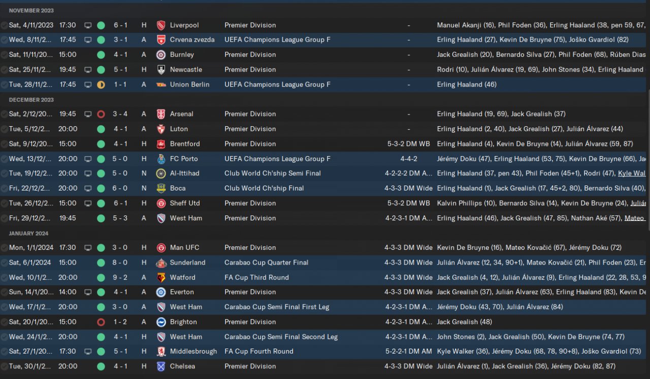Click the red loss indicator for Brighton match

[101, 322]
